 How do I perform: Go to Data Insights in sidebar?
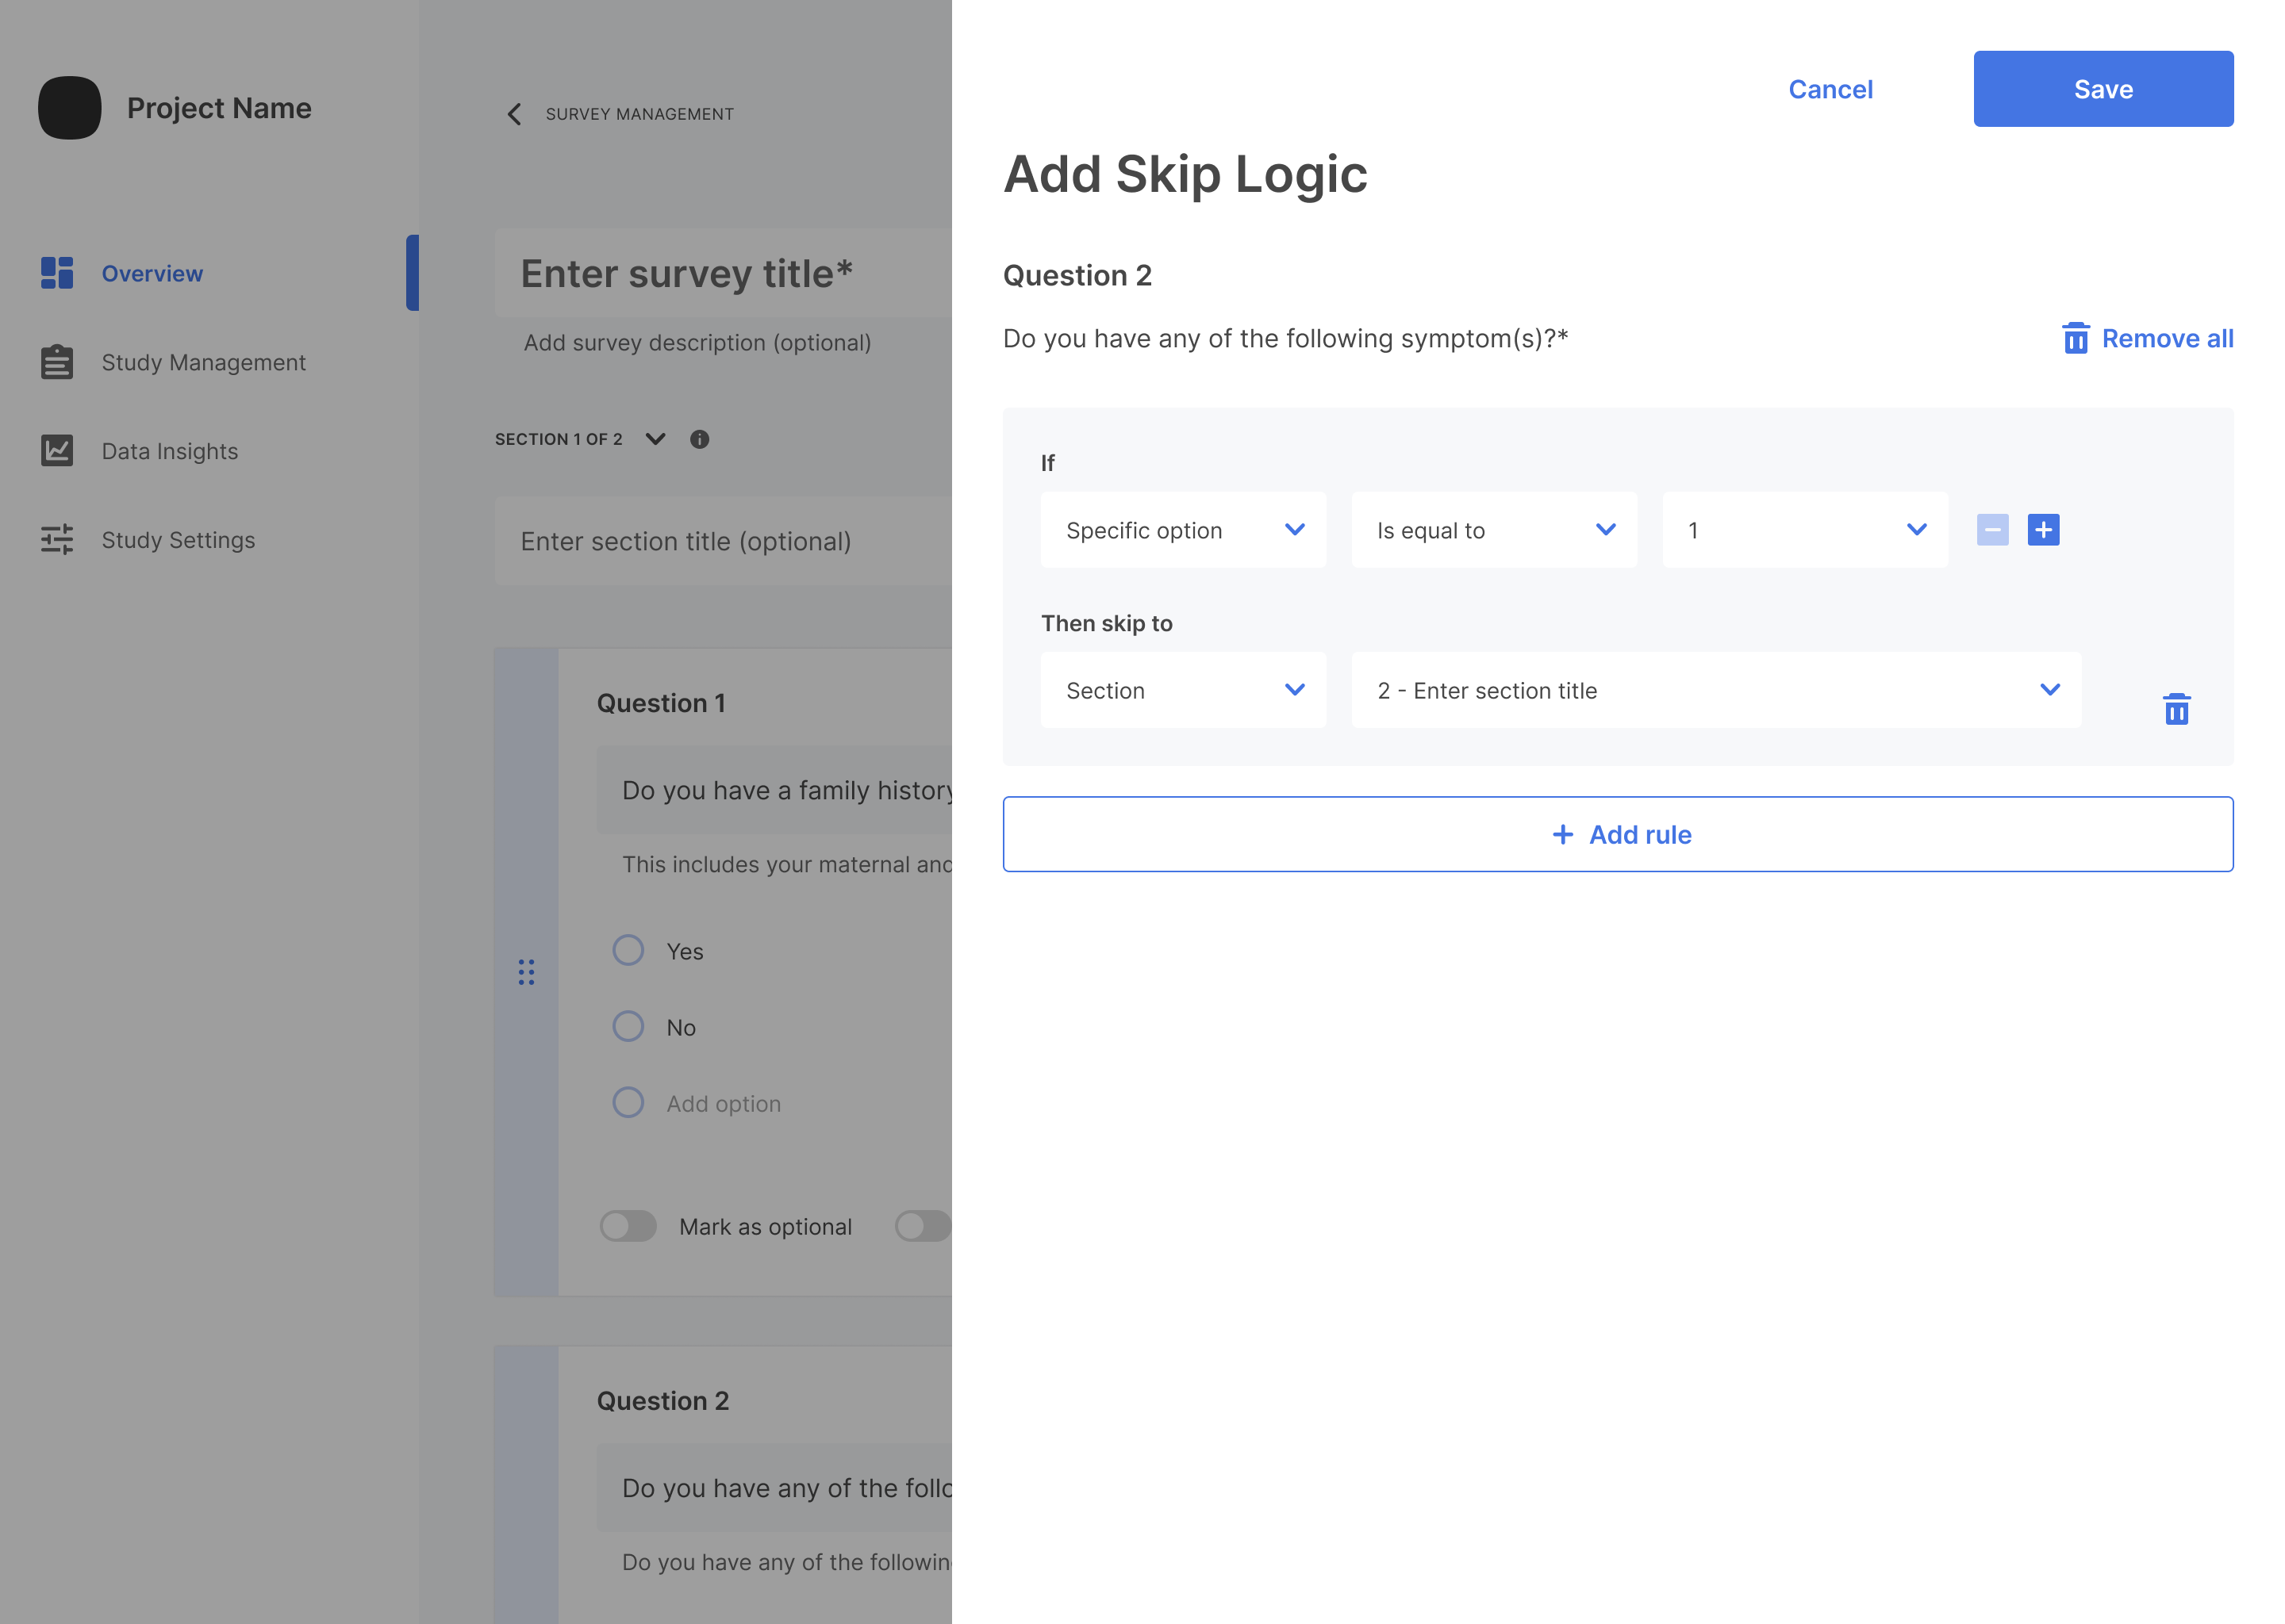pyautogui.click(x=169, y=451)
